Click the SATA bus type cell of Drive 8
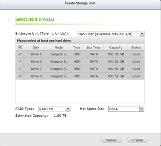This screenshot has height=146, width=161. pyautogui.click(x=94, y=76)
